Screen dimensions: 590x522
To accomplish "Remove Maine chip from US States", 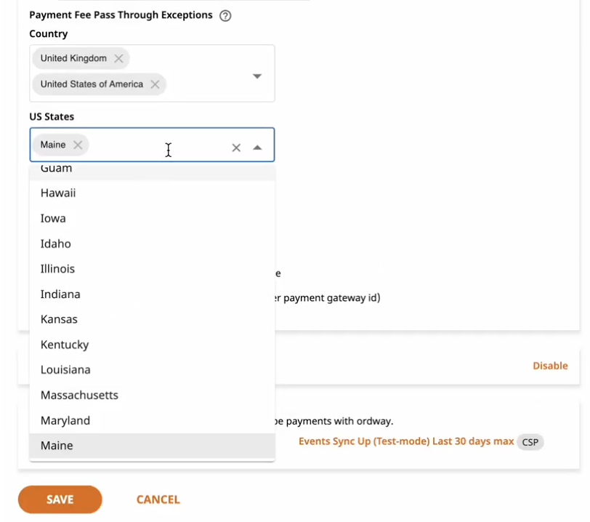I will pos(78,145).
